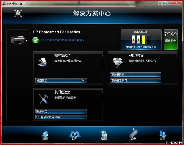
Task: Open 設定 settings wrench icon
Action: pos(133,135)
